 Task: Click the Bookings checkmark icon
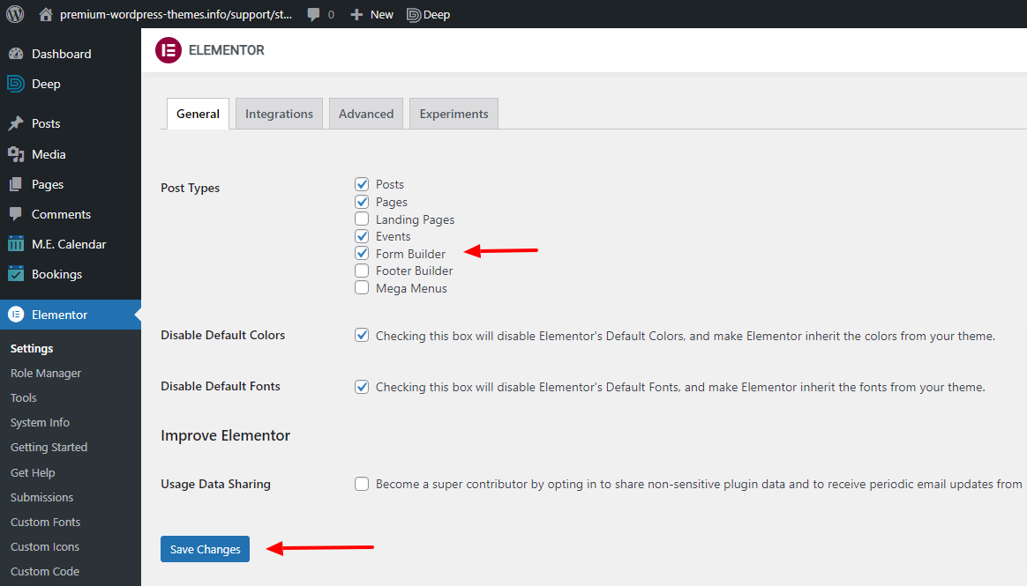tap(16, 274)
